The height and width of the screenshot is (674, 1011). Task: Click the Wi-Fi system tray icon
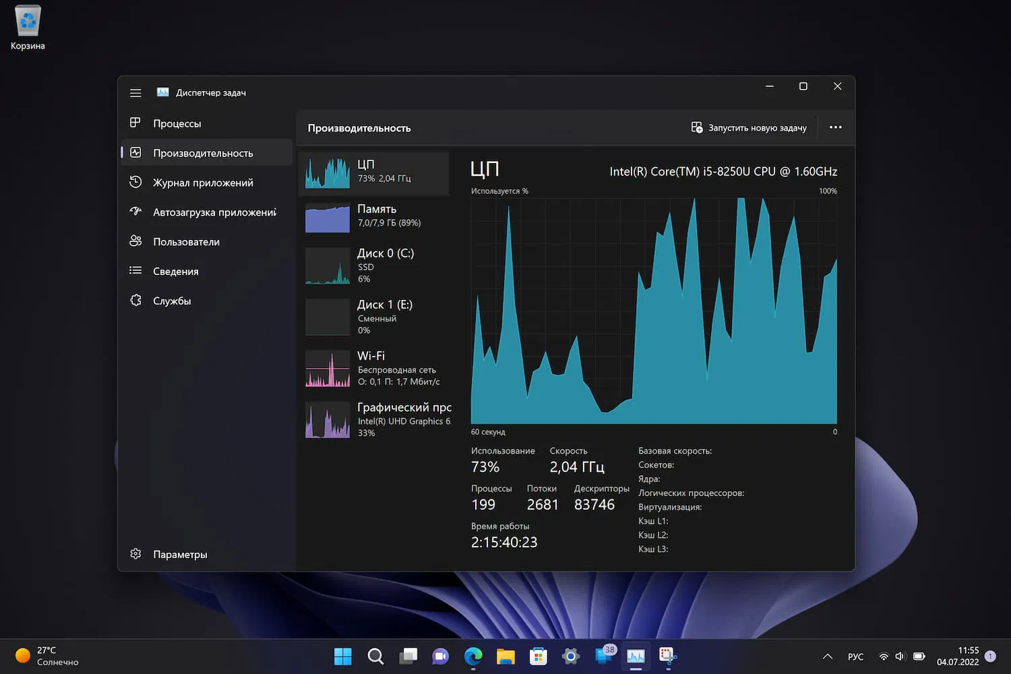pos(884,656)
